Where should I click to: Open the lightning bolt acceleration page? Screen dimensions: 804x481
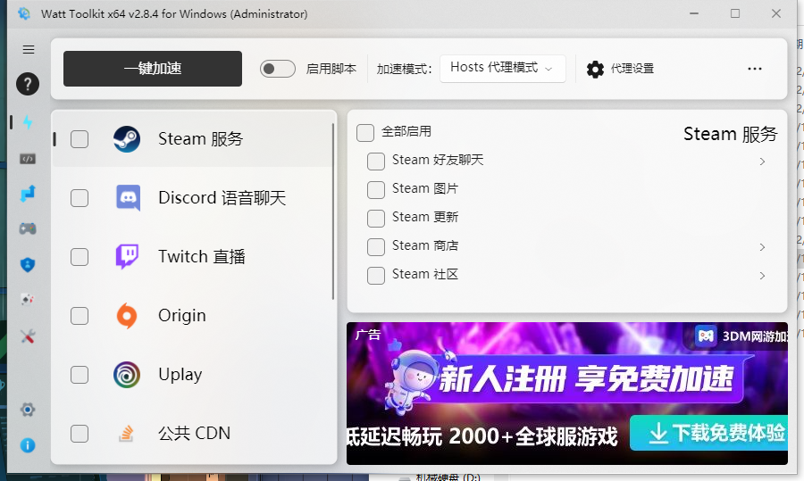coord(29,121)
